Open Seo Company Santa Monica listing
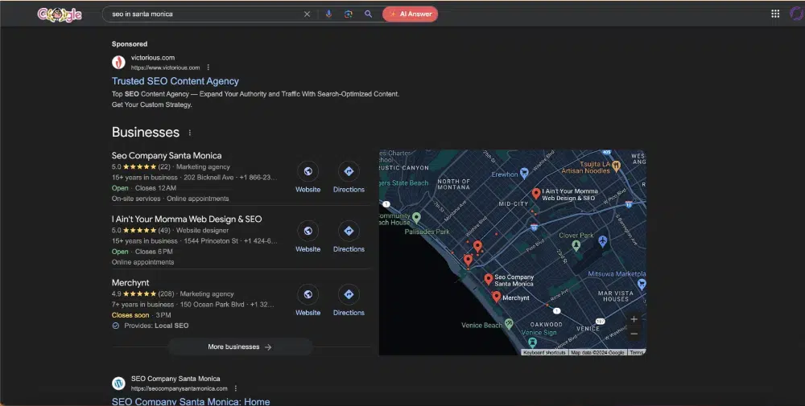Image resolution: width=805 pixels, height=406 pixels. [167, 155]
